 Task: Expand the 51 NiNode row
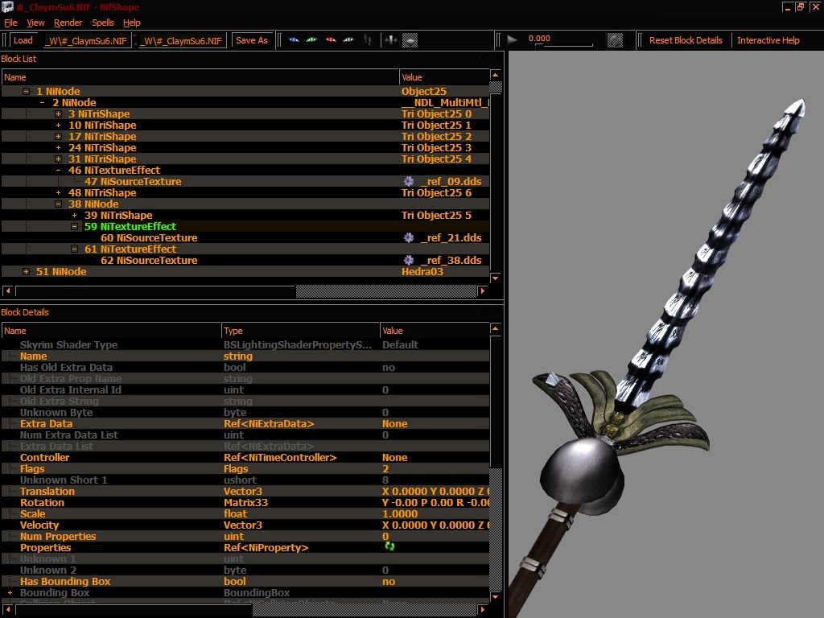click(x=26, y=272)
